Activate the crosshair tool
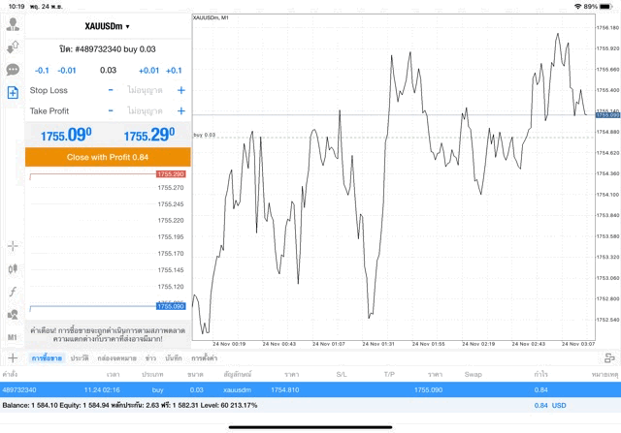 13,246
